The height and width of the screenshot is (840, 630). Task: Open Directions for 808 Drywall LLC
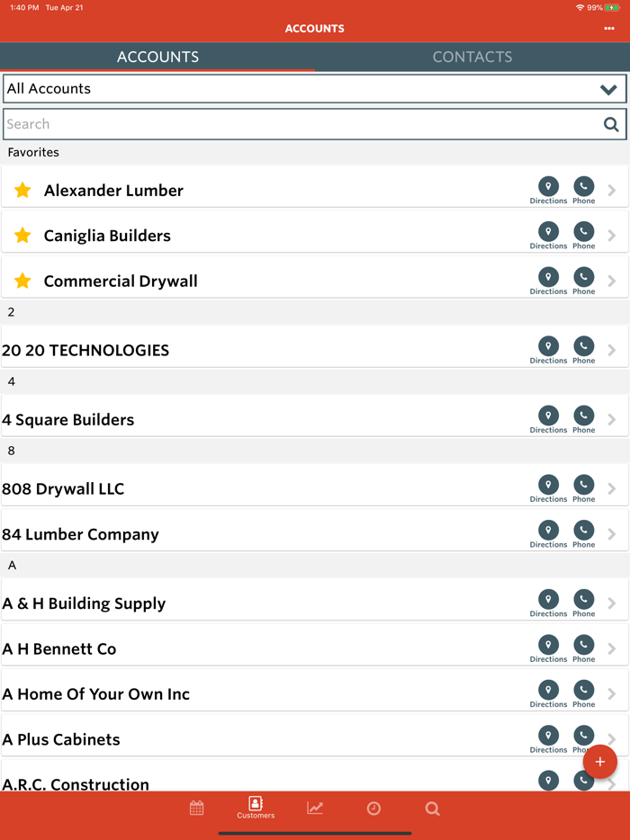tap(548, 488)
